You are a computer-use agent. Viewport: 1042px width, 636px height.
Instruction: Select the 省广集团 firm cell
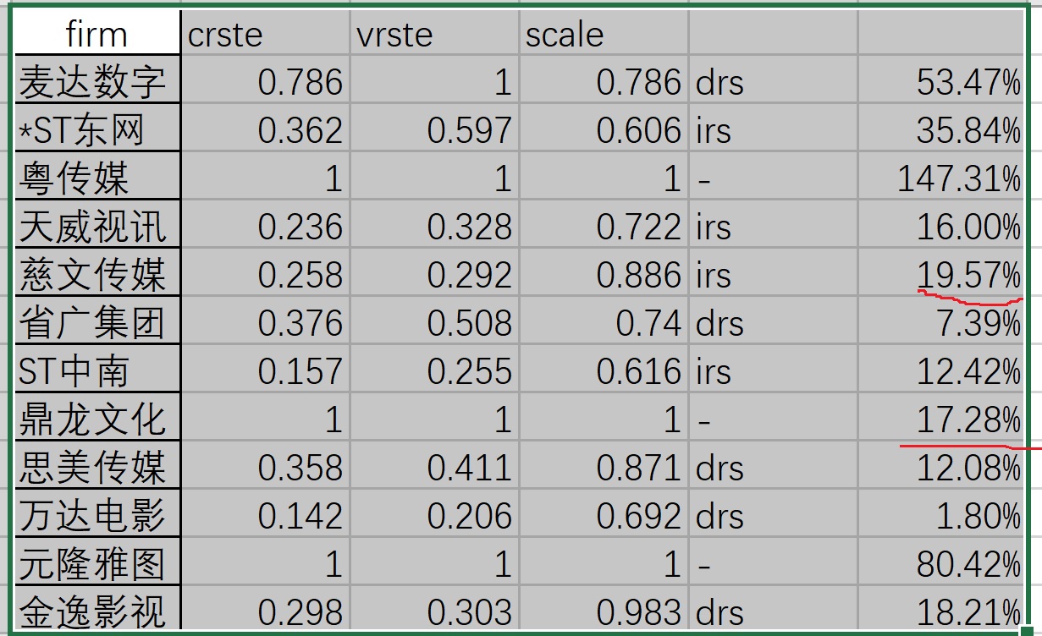tap(96, 323)
